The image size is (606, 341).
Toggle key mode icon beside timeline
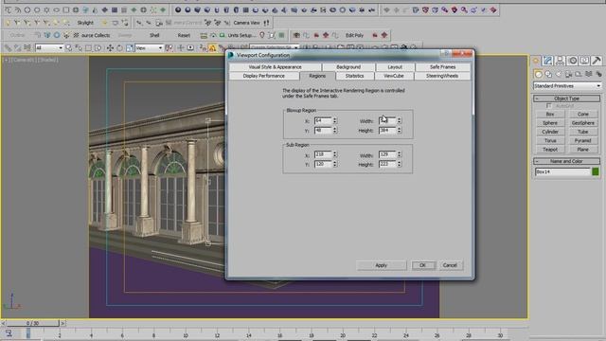[x=9, y=332]
